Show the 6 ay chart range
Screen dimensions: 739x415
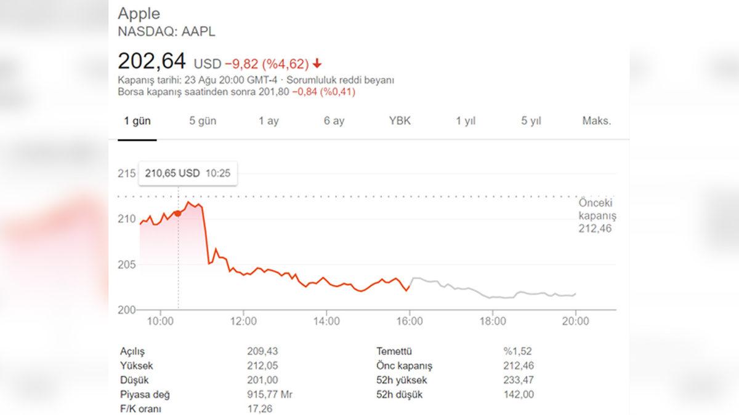(334, 121)
